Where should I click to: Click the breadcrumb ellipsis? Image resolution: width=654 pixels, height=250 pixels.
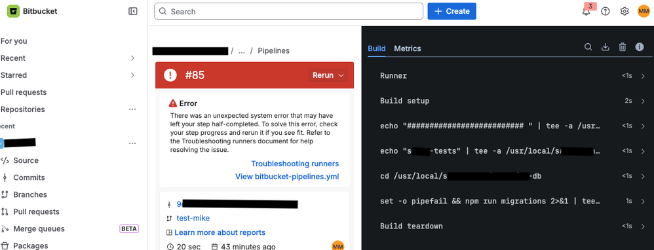(x=242, y=51)
